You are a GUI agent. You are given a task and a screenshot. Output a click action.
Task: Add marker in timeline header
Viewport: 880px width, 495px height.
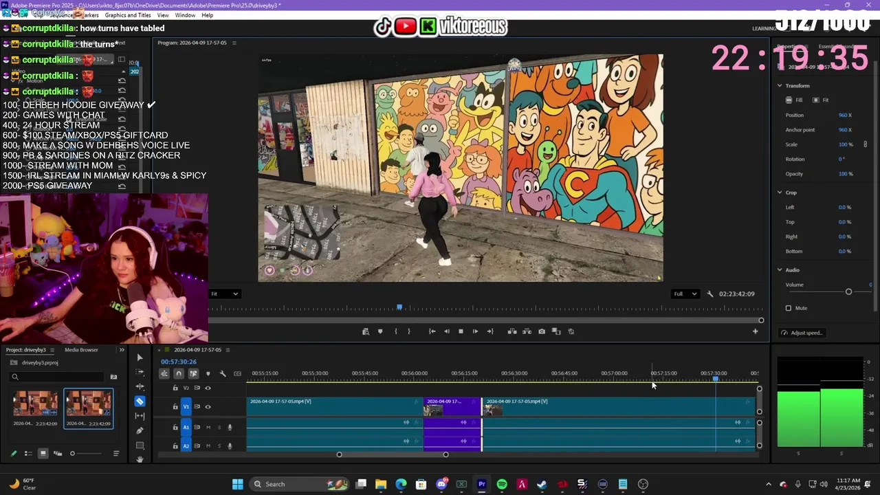coord(208,373)
